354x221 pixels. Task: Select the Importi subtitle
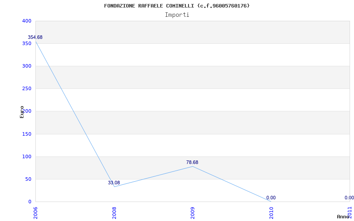[177, 15]
